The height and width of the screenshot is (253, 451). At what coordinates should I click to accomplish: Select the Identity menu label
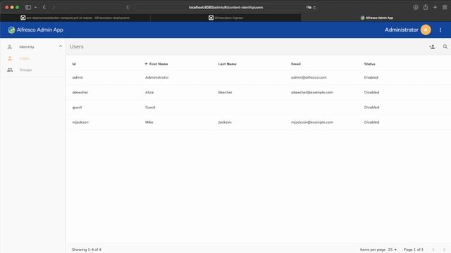pyautogui.click(x=27, y=47)
